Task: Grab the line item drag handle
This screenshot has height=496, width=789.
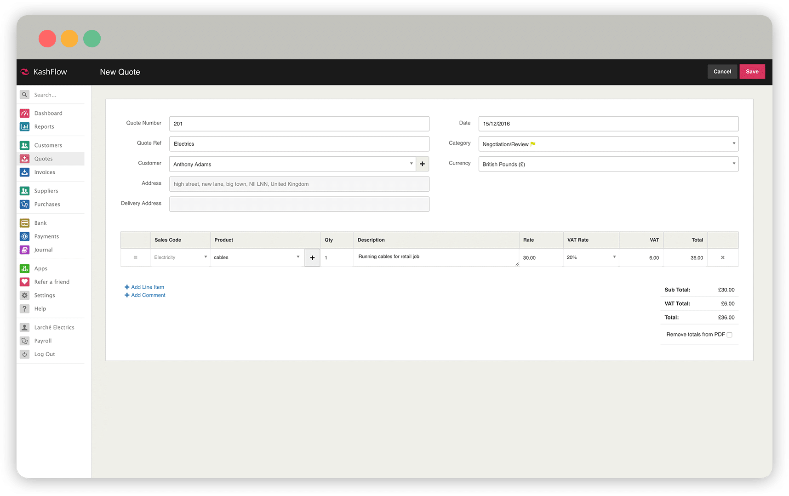Action: [135, 257]
